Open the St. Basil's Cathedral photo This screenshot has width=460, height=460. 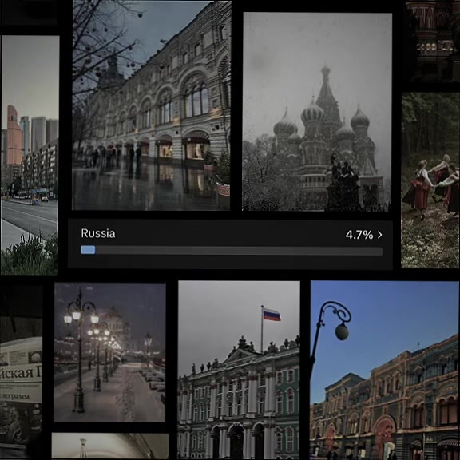tap(317, 112)
